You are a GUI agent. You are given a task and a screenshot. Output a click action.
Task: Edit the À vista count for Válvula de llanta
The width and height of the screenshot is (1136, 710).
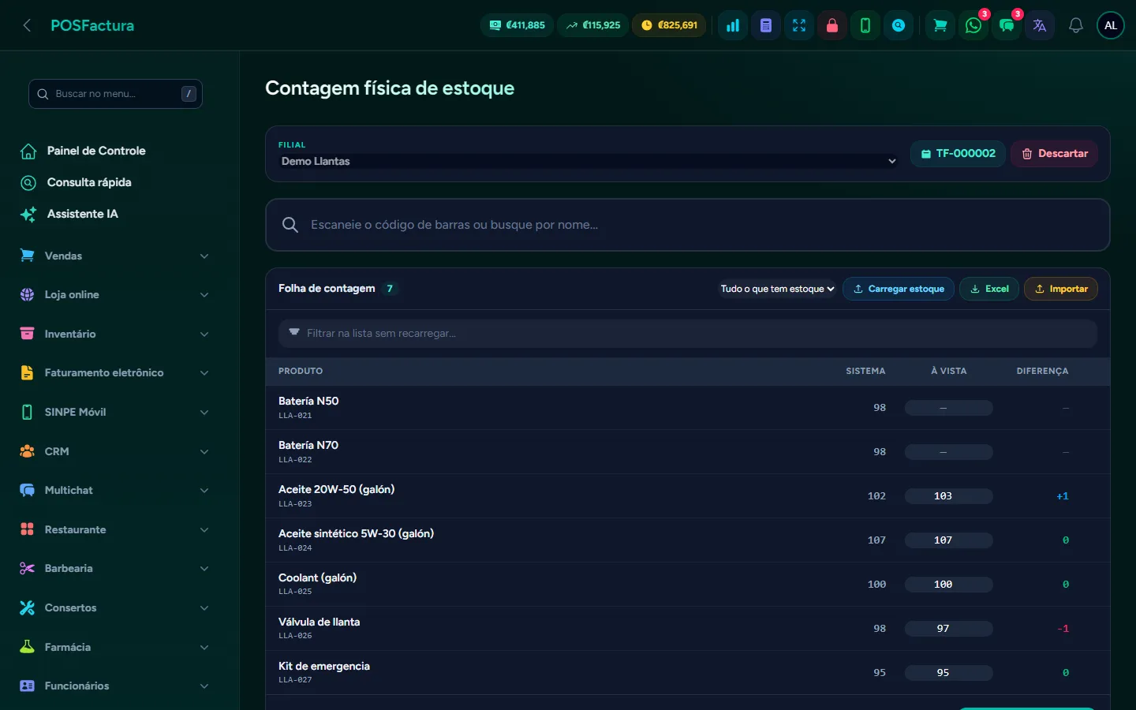tap(949, 629)
